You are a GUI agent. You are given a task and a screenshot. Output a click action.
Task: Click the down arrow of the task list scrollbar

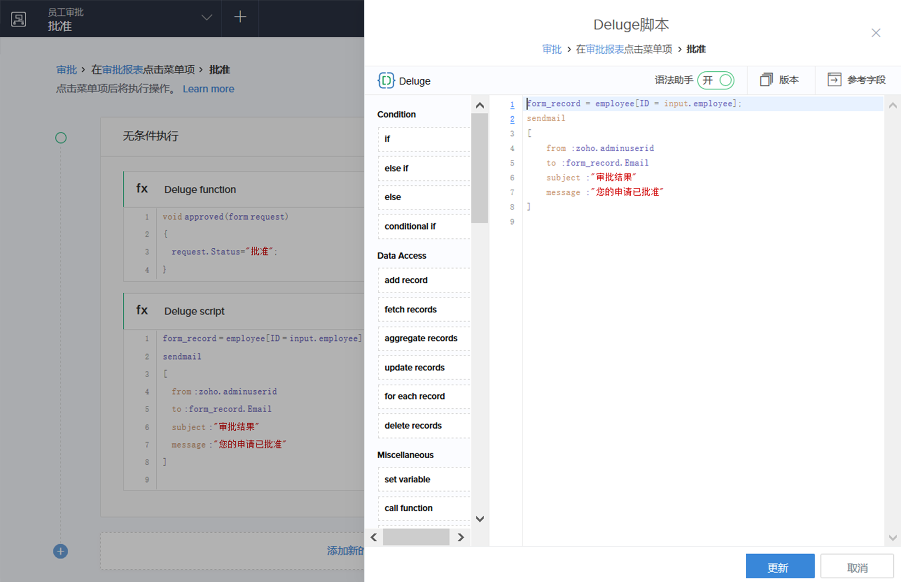point(480,519)
